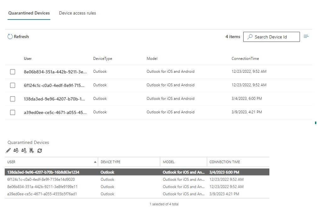Open the filter icon right of the search box

(x=306, y=37)
